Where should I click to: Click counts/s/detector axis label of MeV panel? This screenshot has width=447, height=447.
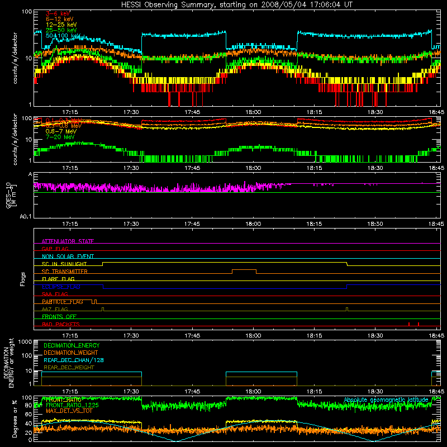15,139
